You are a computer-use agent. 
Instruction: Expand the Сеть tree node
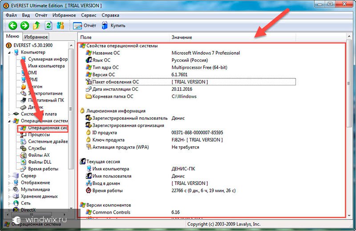(9, 203)
